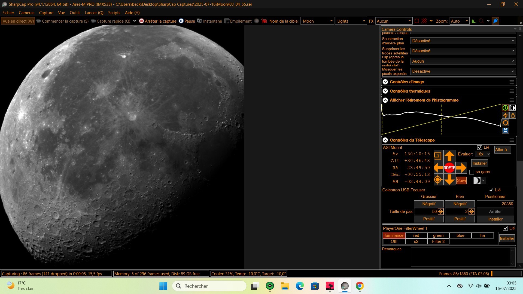523x294 pixels.
Task: Open Google Chrome from the taskbar
Action: click(360, 286)
